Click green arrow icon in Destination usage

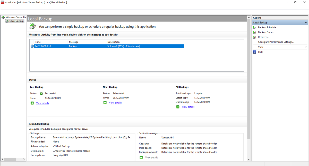point(141,157)
